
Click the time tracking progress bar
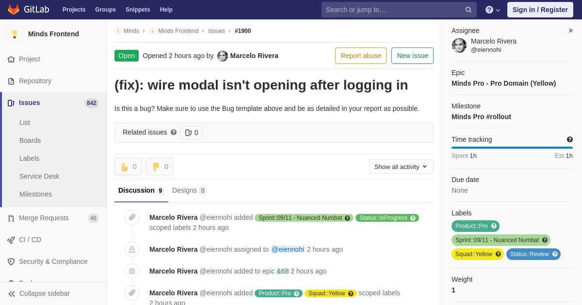pyautogui.click(x=512, y=148)
